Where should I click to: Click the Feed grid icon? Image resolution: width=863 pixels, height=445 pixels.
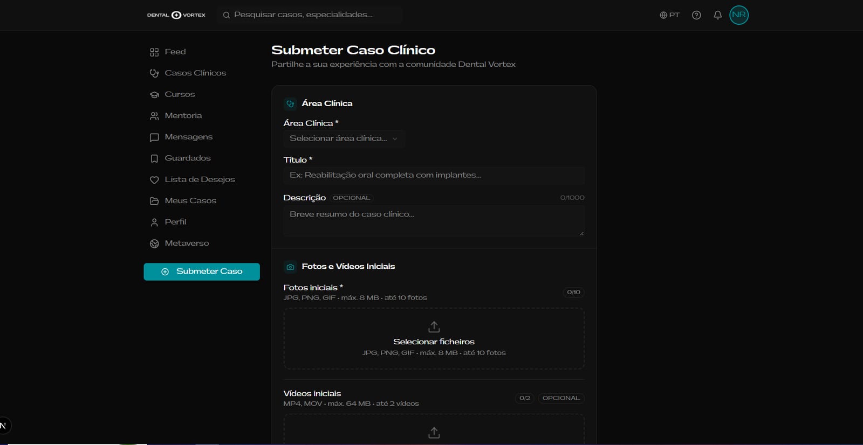point(154,52)
